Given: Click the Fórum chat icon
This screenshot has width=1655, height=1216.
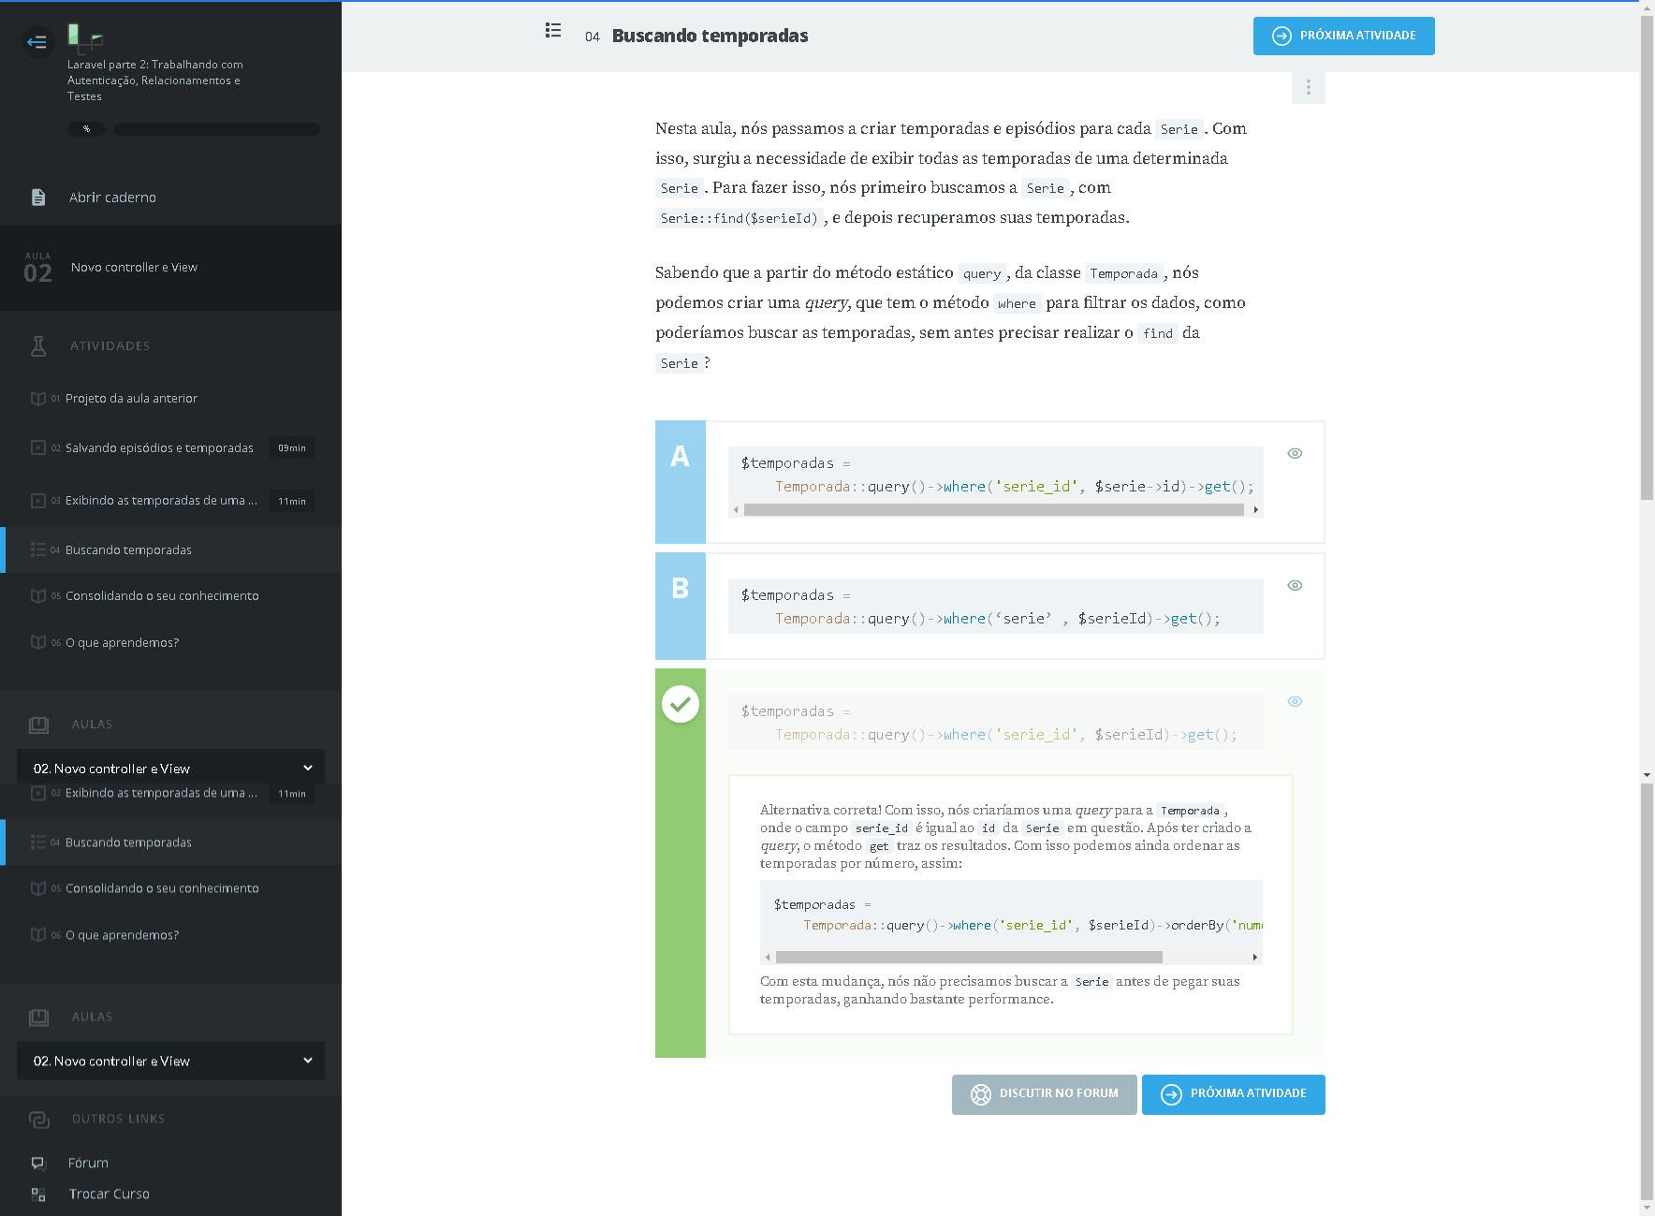Looking at the screenshot, I should (x=38, y=1163).
